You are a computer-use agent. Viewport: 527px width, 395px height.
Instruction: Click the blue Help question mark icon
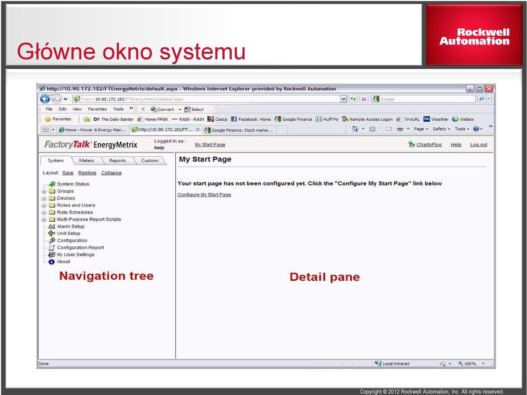(476, 129)
